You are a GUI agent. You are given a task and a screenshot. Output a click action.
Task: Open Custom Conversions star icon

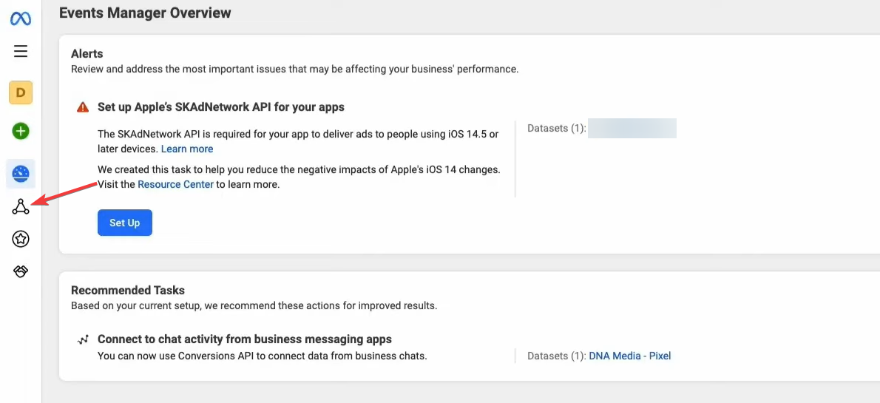[21, 239]
